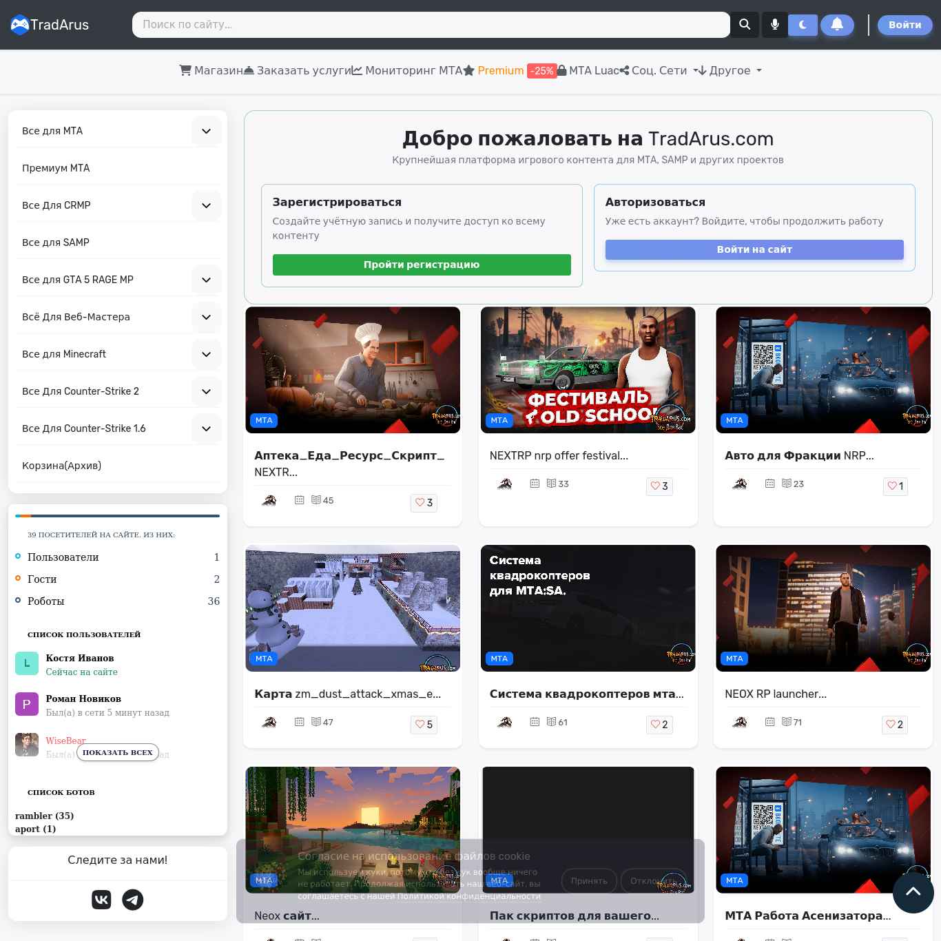Screen dimensions: 941x941
Task: Click the aport (1) bot entry
Action: point(35,829)
